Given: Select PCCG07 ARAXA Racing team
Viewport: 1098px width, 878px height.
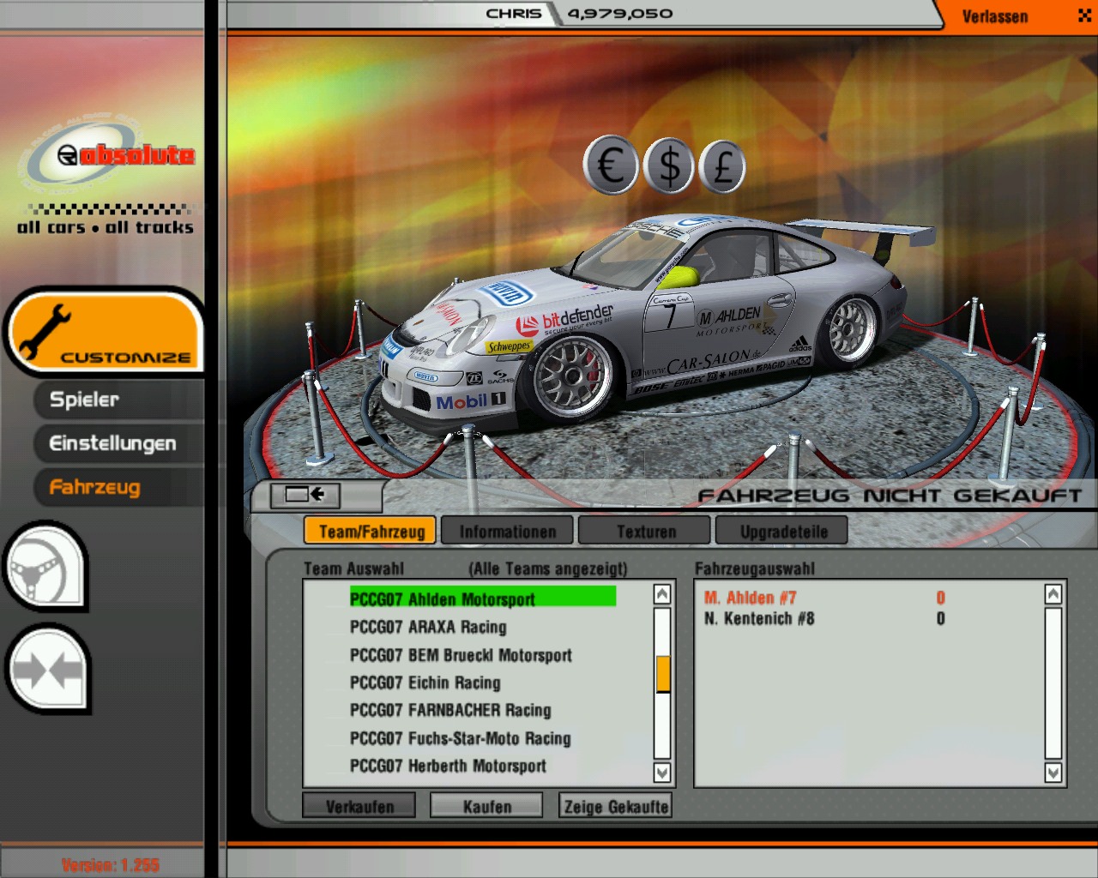Looking at the screenshot, I should (428, 627).
